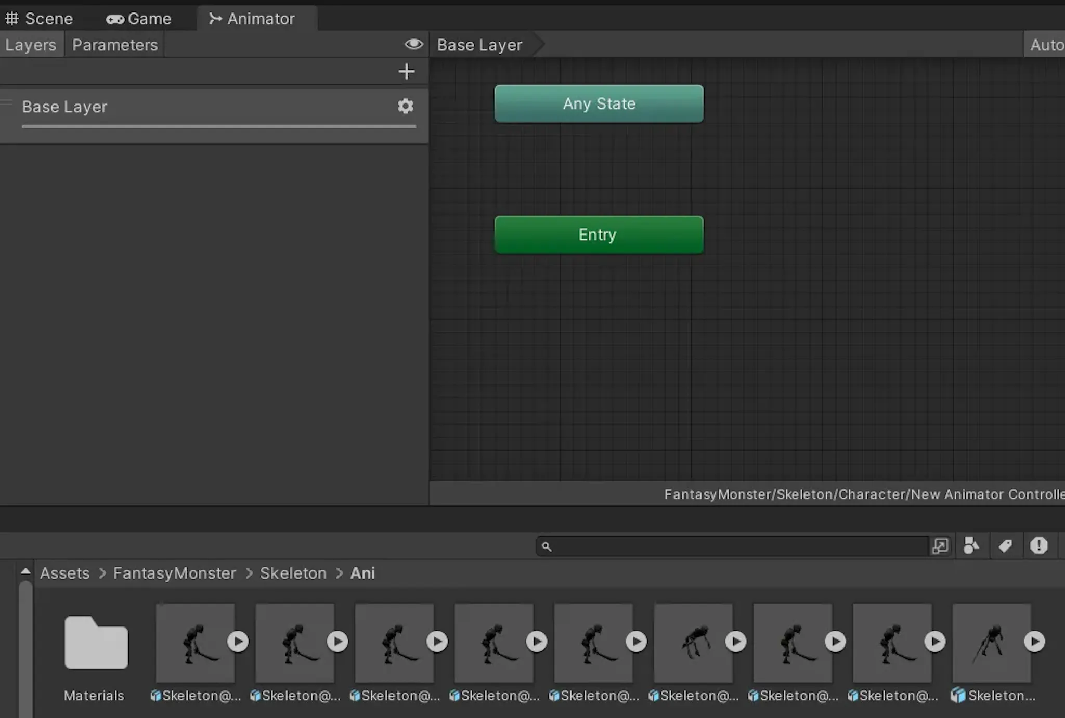This screenshot has width=1065, height=718.
Task: Select the Materials folder
Action: coord(96,643)
